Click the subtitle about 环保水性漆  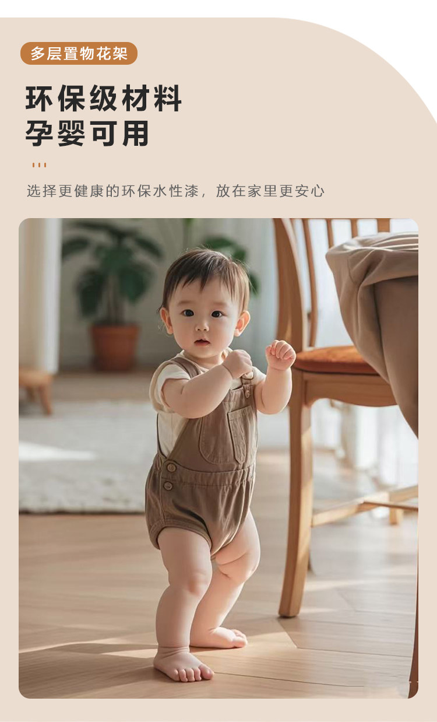point(175,191)
